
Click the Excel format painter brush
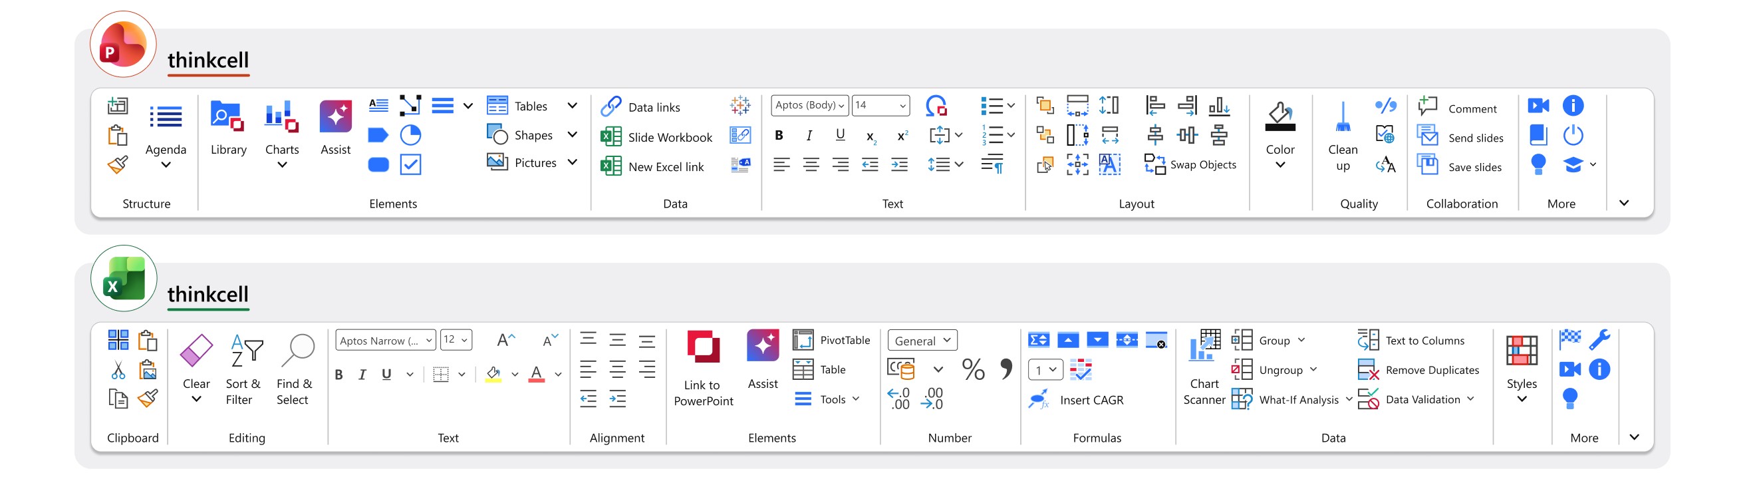click(148, 399)
